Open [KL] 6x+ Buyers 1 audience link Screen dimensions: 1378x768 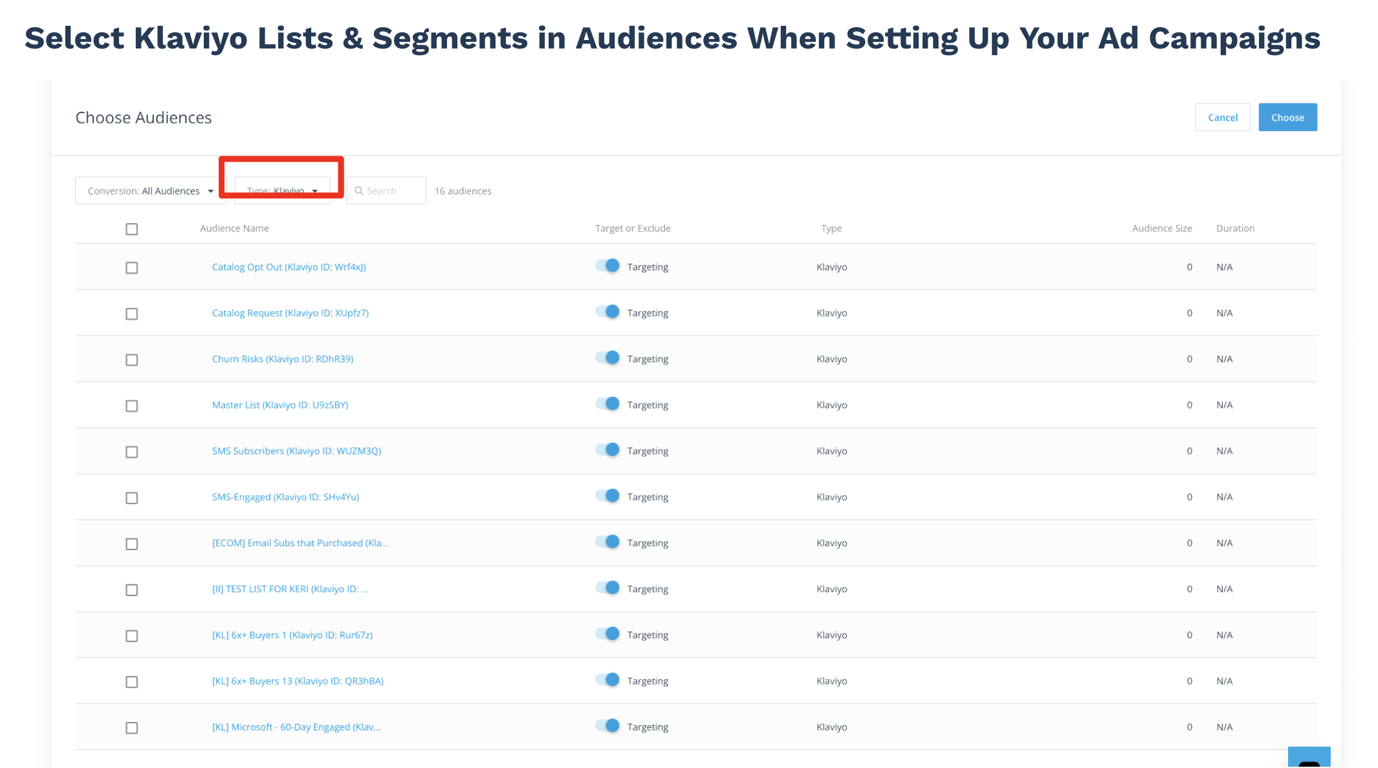[292, 635]
